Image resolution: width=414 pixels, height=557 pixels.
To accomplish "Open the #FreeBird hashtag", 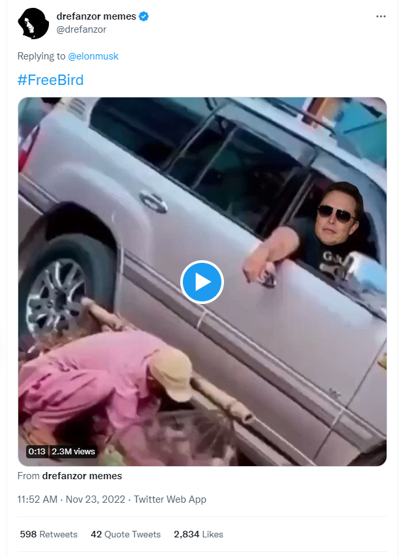I will 50,80.
